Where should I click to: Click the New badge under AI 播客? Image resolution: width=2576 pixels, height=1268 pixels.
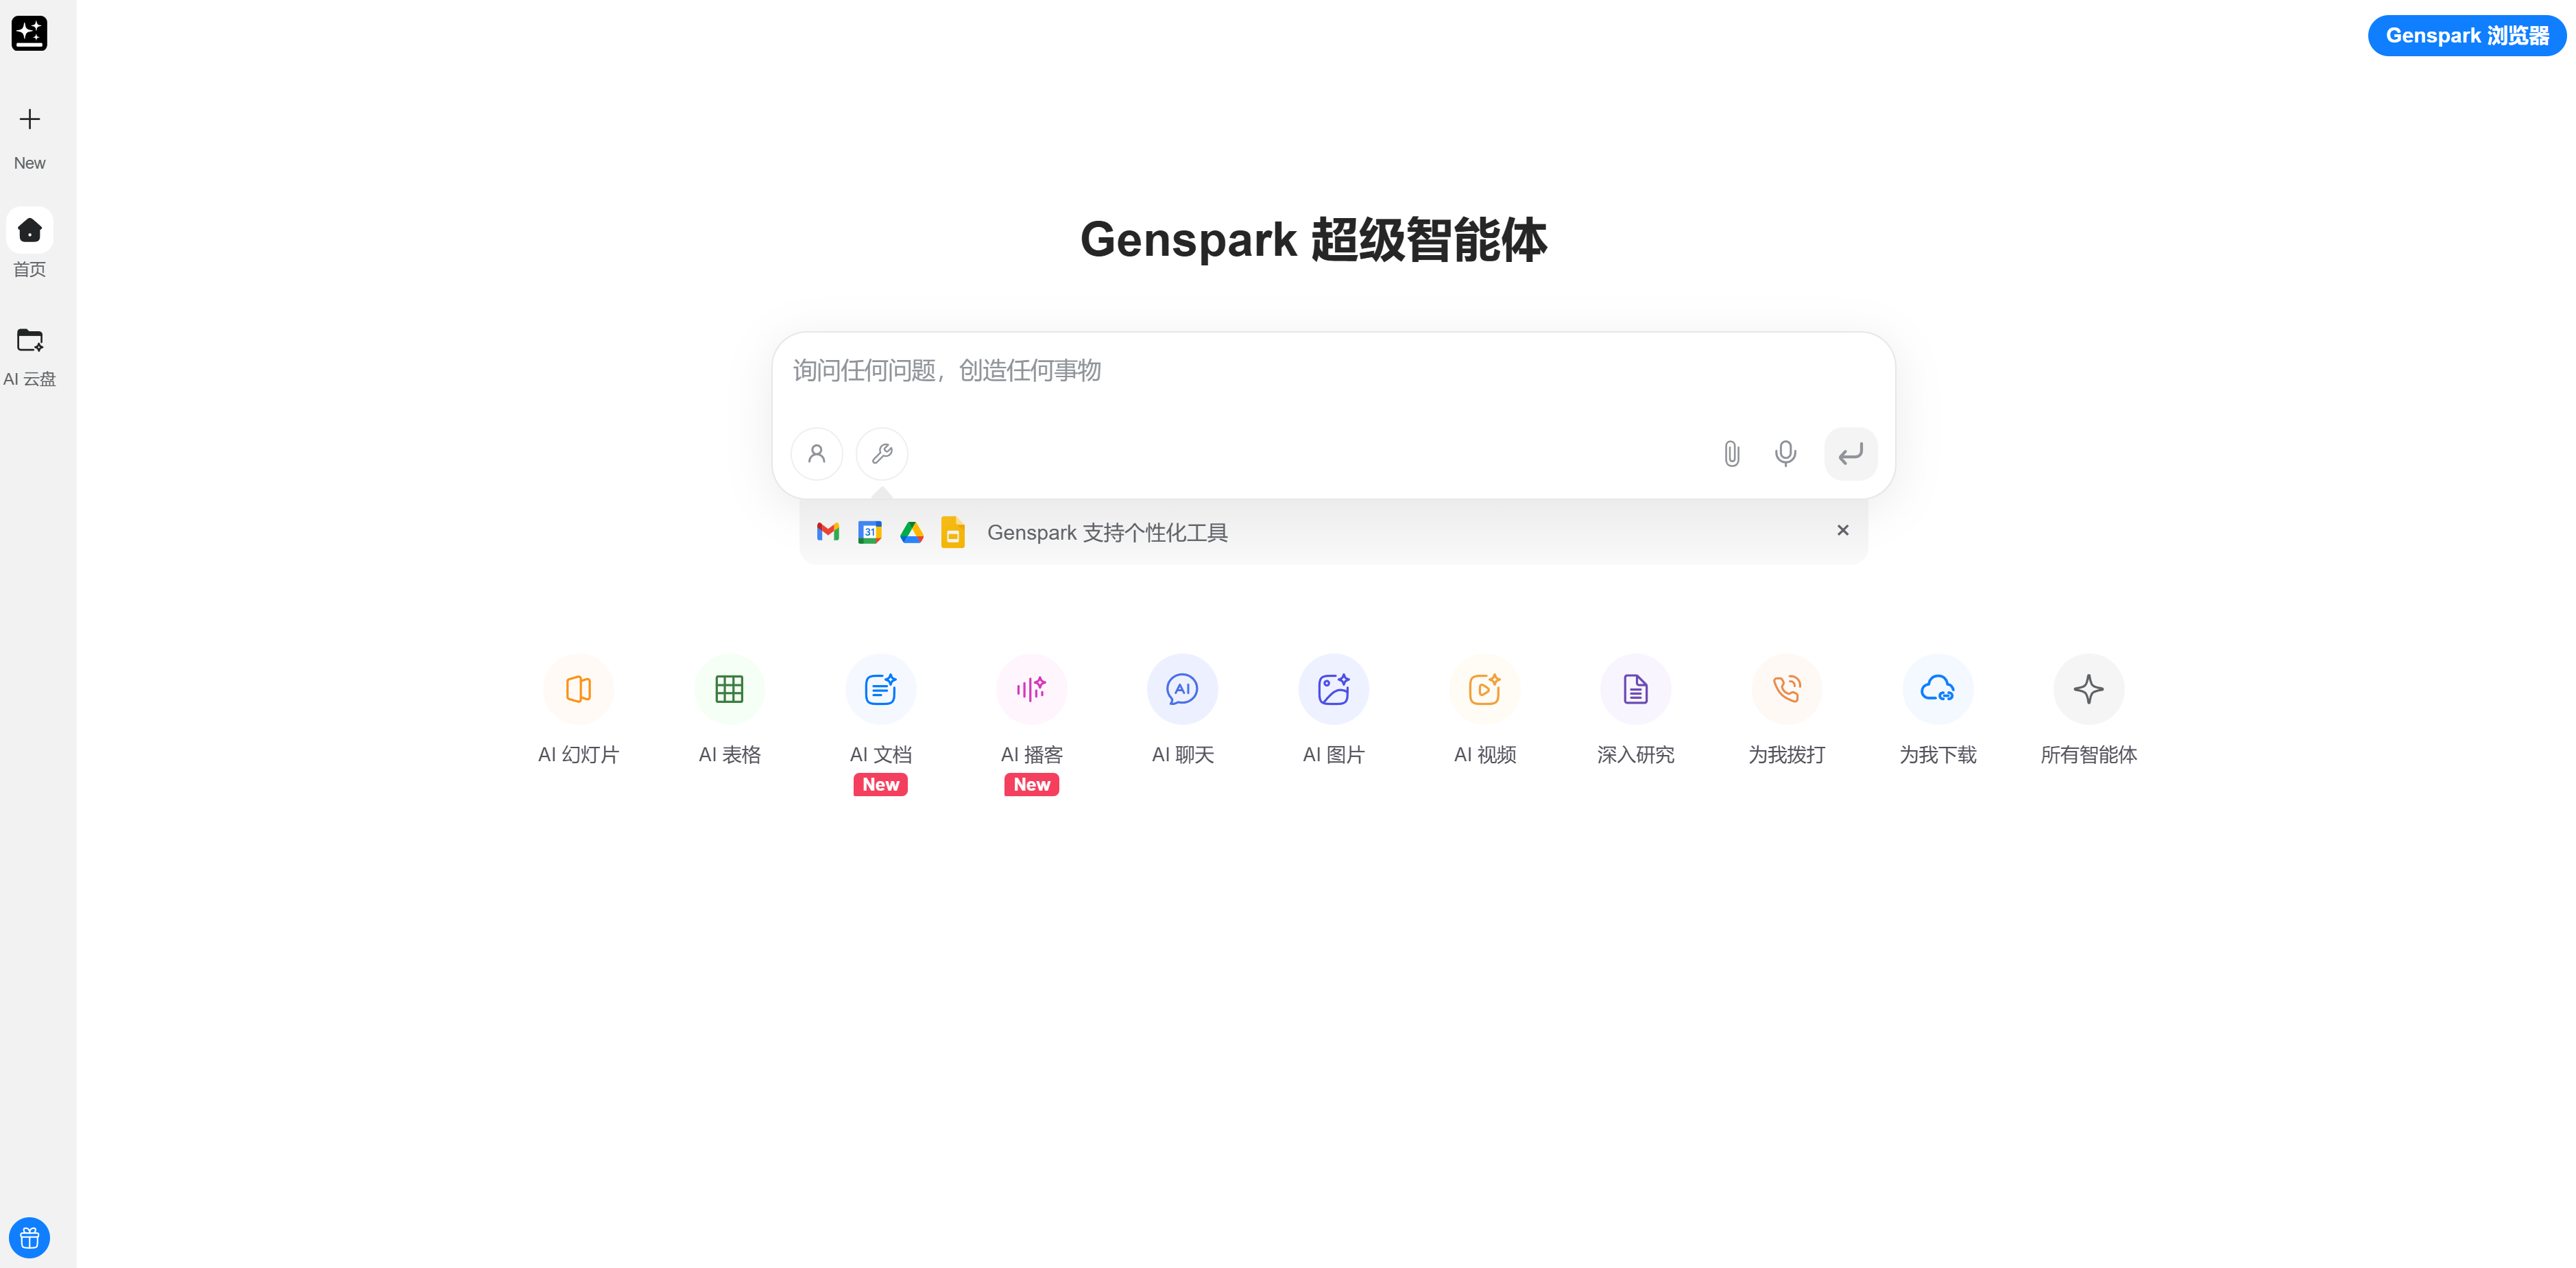pyautogui.click(x=1031, y=785)
